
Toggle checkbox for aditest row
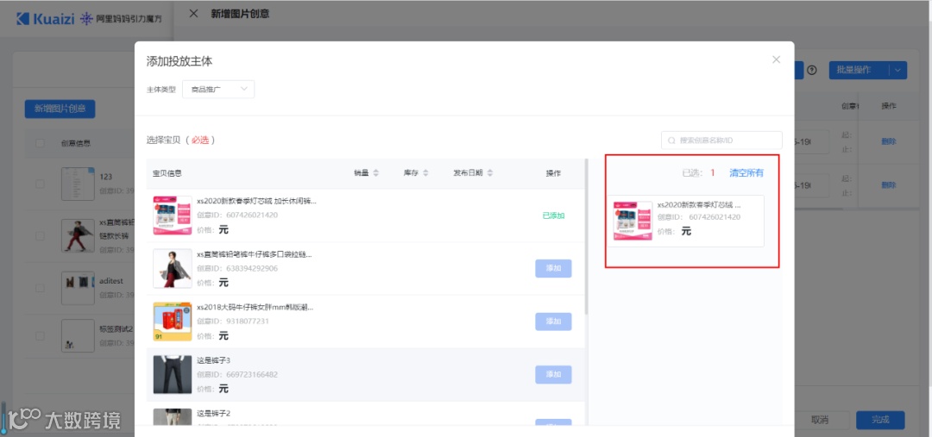click(40, 288)
